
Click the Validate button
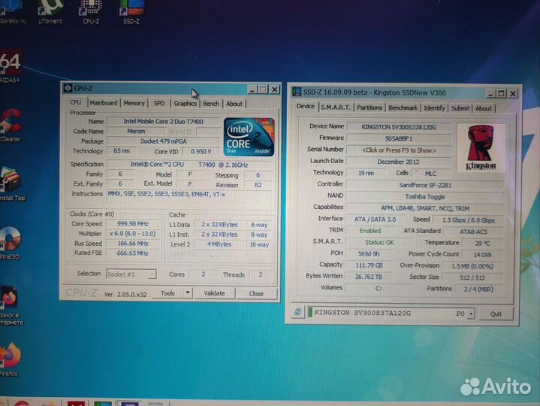214,293
